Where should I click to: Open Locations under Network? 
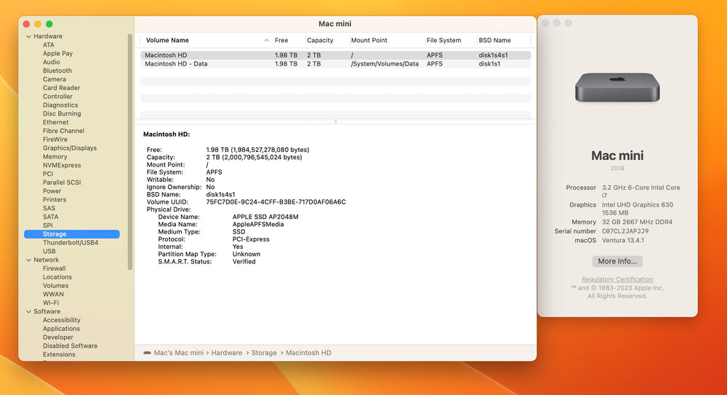[57, 277]
